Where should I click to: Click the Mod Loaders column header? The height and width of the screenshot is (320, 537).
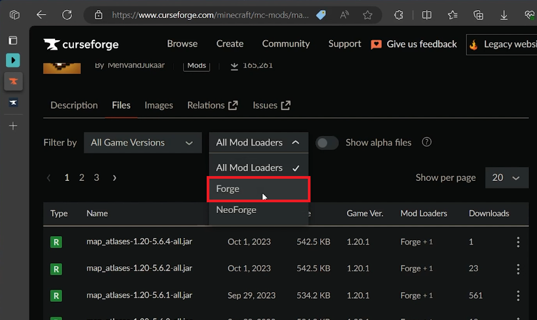[423, 213]
